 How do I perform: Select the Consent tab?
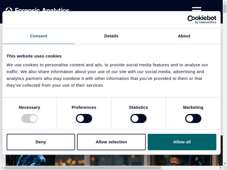tap(39, 36)
